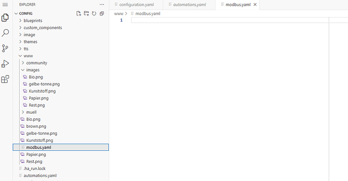Open the Search view
Viewport: 348px width, 181px height.
(x=5, y=33)
